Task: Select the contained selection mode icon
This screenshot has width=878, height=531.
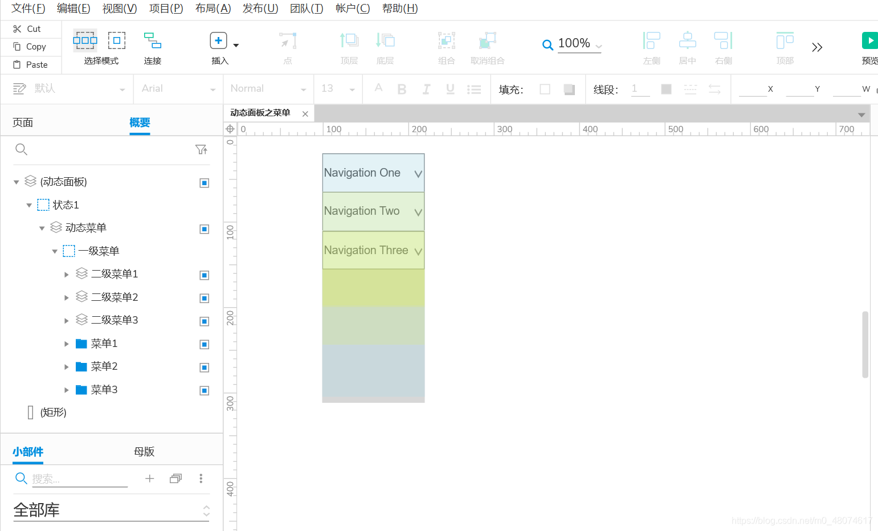Action: (x=117, y=40)
